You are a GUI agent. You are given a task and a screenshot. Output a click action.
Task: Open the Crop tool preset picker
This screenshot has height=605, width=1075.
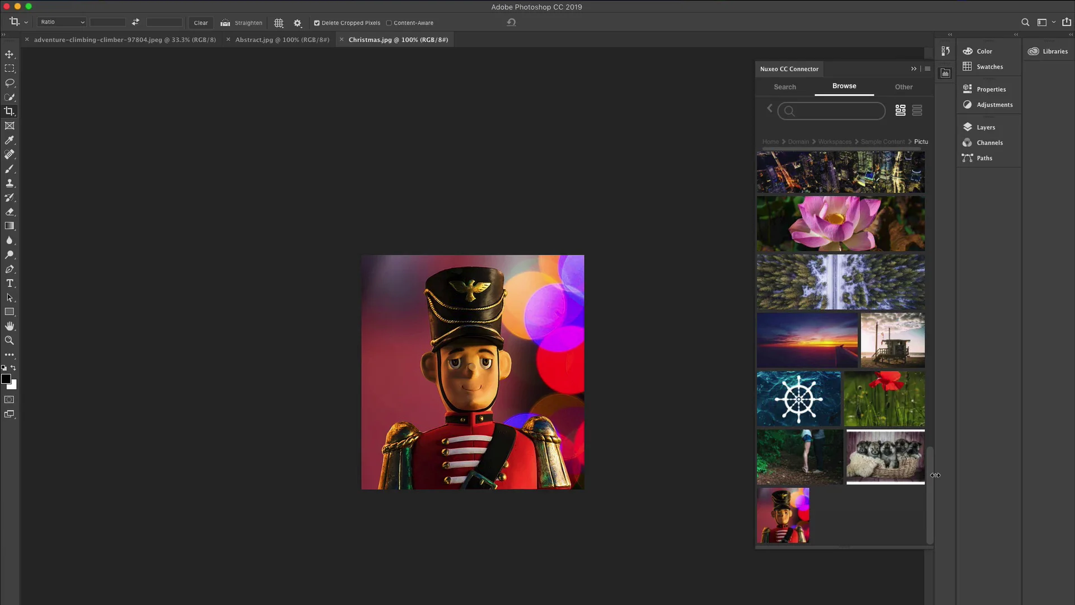point(18,22)
